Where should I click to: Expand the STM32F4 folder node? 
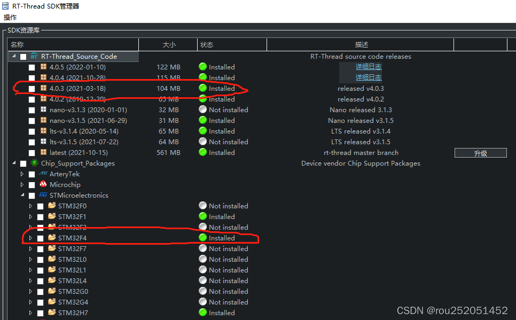pyautogui.click(x=30, y=238)
